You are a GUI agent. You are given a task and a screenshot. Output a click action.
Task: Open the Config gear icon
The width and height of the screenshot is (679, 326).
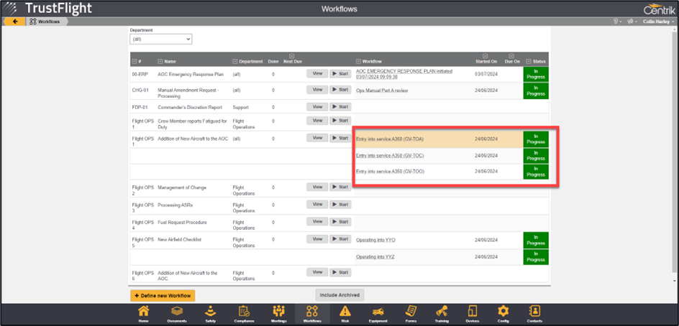[503, 313]
